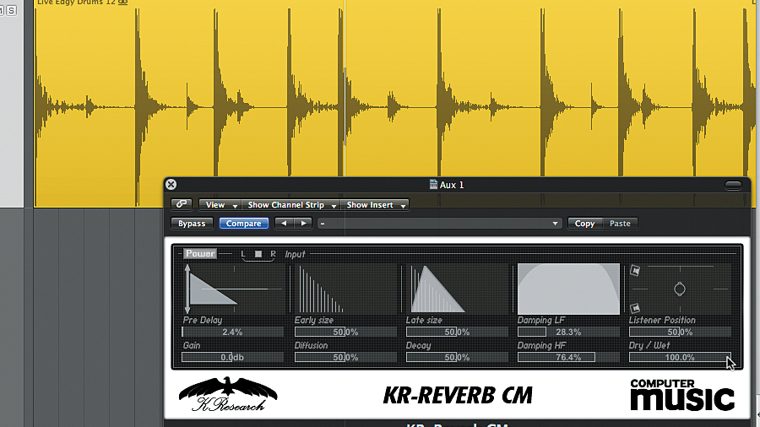This screenshot has height=427, width=760.
Task: Open the preset selection dropdown
Action: click(x=440, y=223)
